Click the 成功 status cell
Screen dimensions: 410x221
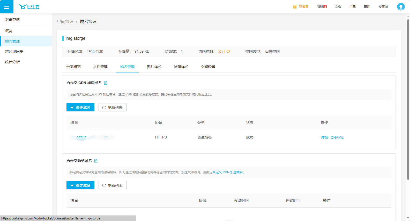point(250,137)
